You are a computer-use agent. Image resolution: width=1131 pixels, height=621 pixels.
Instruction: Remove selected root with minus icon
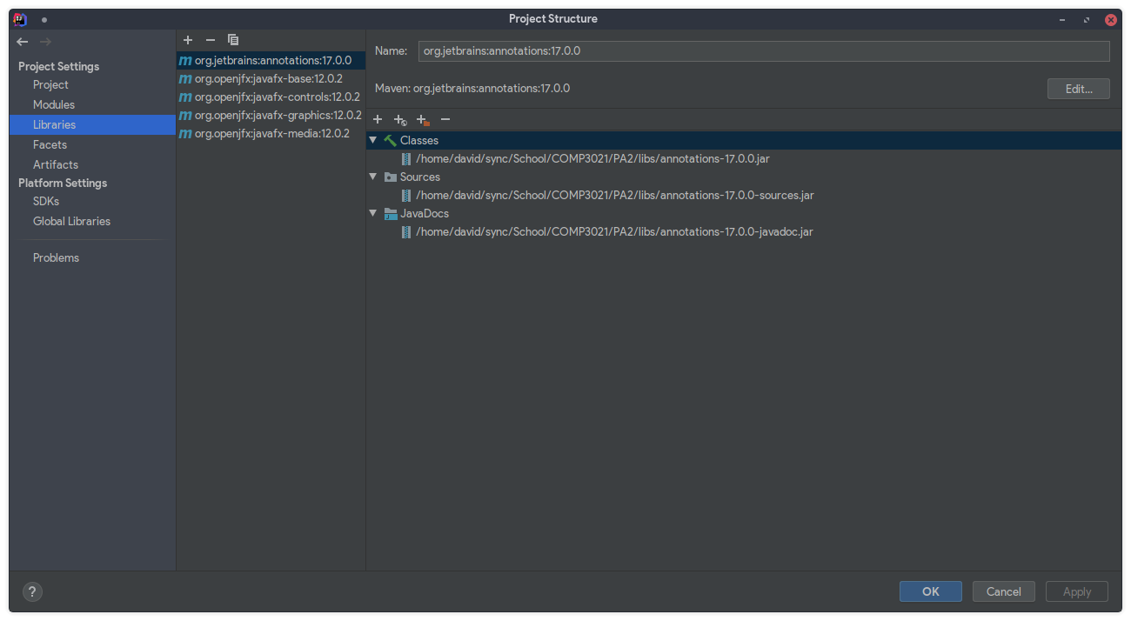click(x=445, y=119)
